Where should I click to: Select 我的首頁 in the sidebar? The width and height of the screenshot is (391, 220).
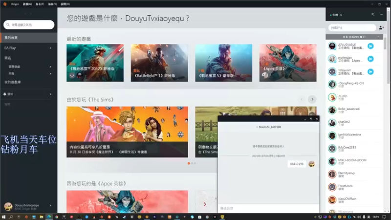(29, 38)
